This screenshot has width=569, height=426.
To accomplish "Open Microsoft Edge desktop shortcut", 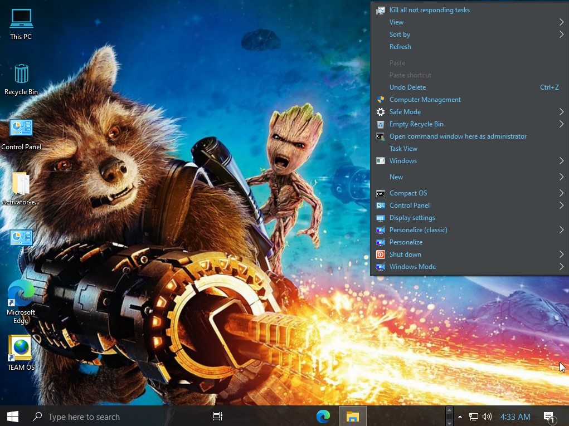I will pyautogui.click(x=21, y=302).
